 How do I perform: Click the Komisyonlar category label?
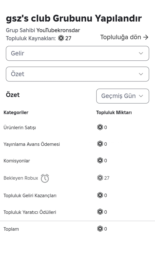(x=17, y=161)
